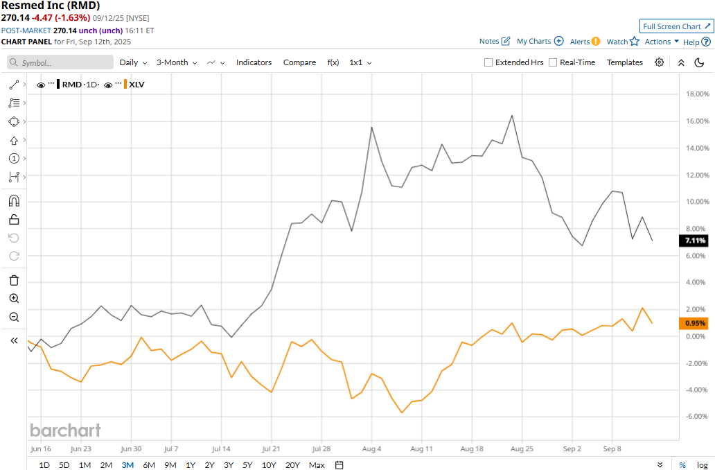Click the Symbol search field
Image resolution: width=715 pixels, height=470 pixels.
[60, 62]
